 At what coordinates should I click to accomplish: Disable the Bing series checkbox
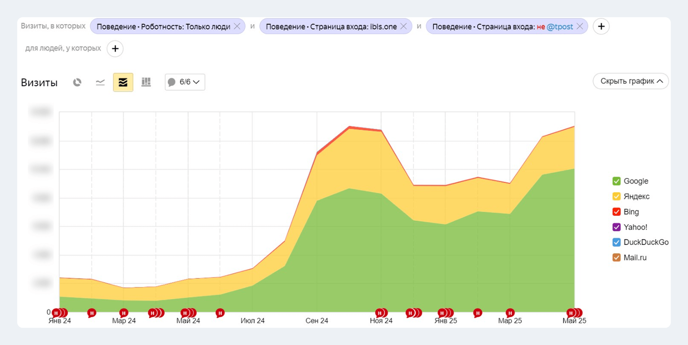pos(616,212)
